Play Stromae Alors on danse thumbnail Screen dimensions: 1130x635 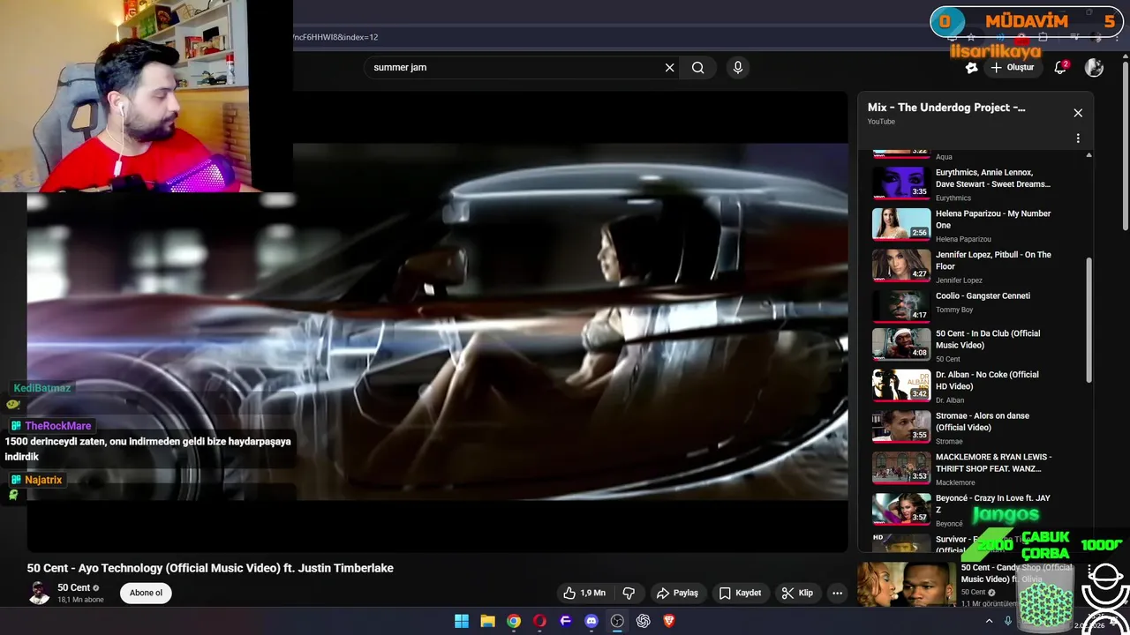pyautogui.click(x=901, y=427)
